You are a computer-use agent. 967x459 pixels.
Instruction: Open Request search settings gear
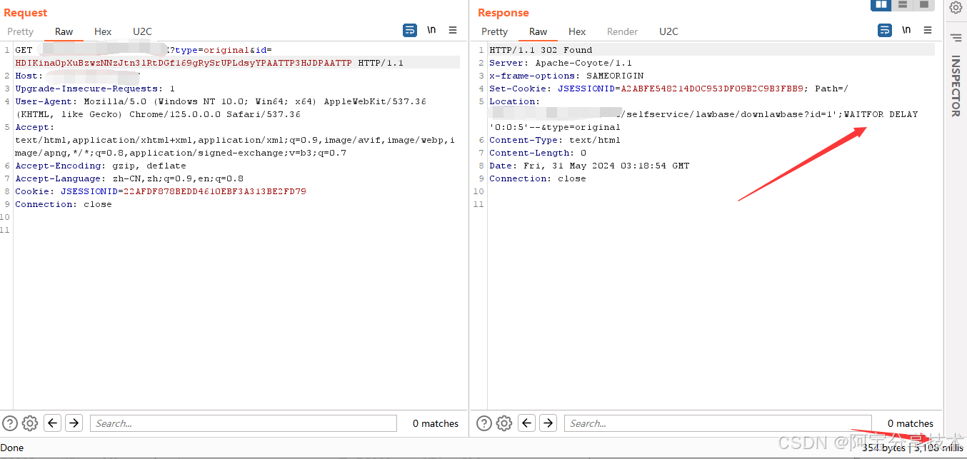pyautogui.click(x=29, y=423)
